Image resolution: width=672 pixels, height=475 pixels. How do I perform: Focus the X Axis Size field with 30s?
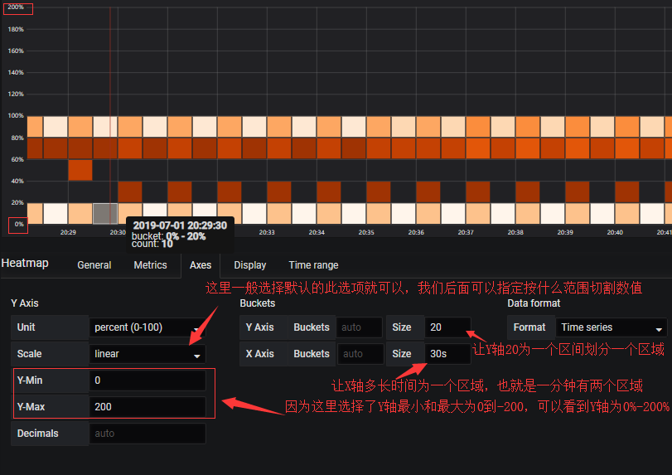pyautogui.click(x=447, y=354)
